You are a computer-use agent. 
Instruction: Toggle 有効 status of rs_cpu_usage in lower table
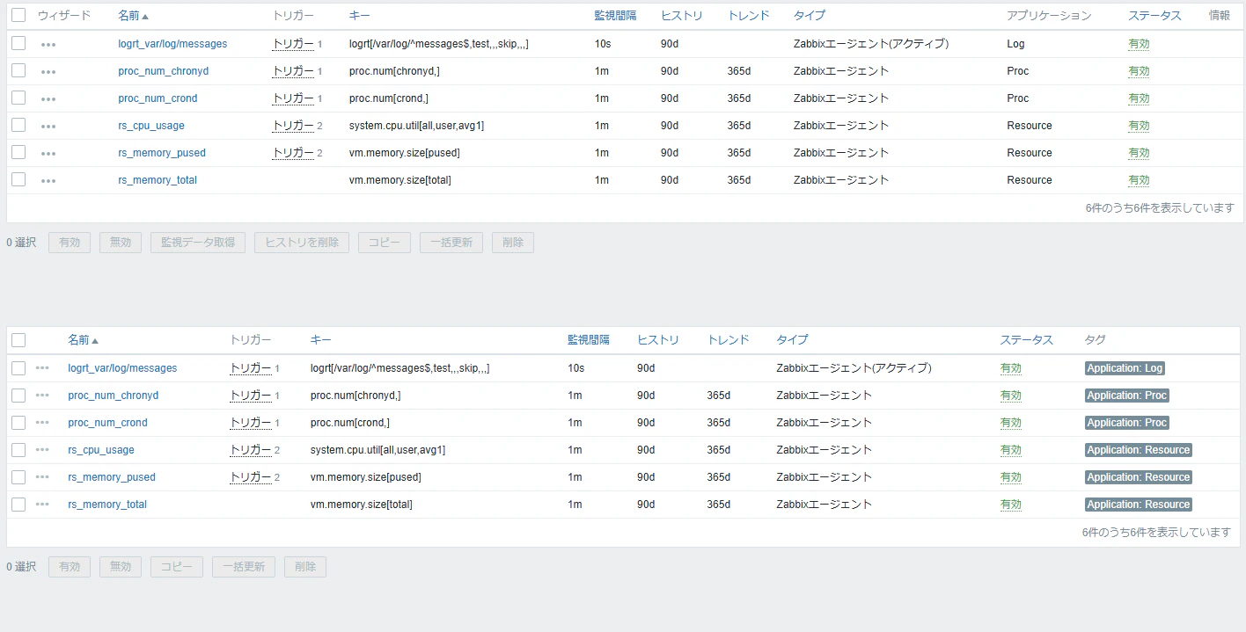1010,450
